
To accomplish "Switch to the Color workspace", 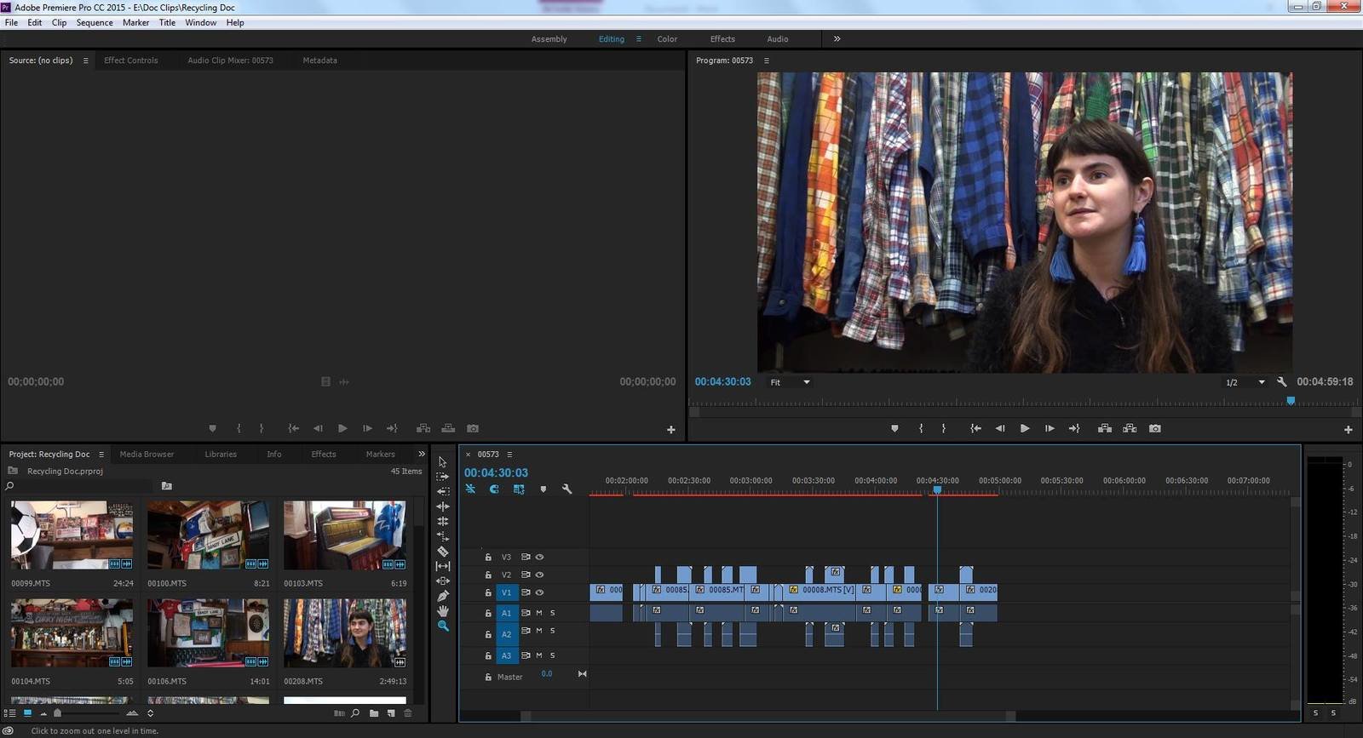I will point(667,39).
